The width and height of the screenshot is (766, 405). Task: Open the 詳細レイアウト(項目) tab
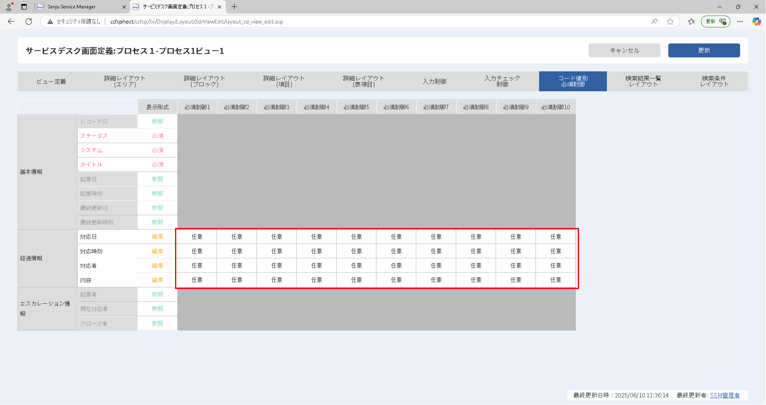[284, 81]
